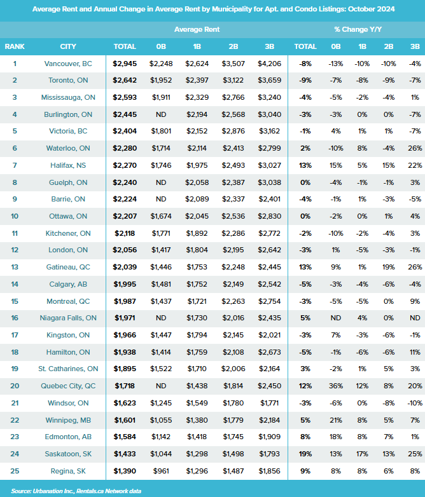
Task: Click Mississauga's 0B rent $1,911
Action: (x=161, y=97)
